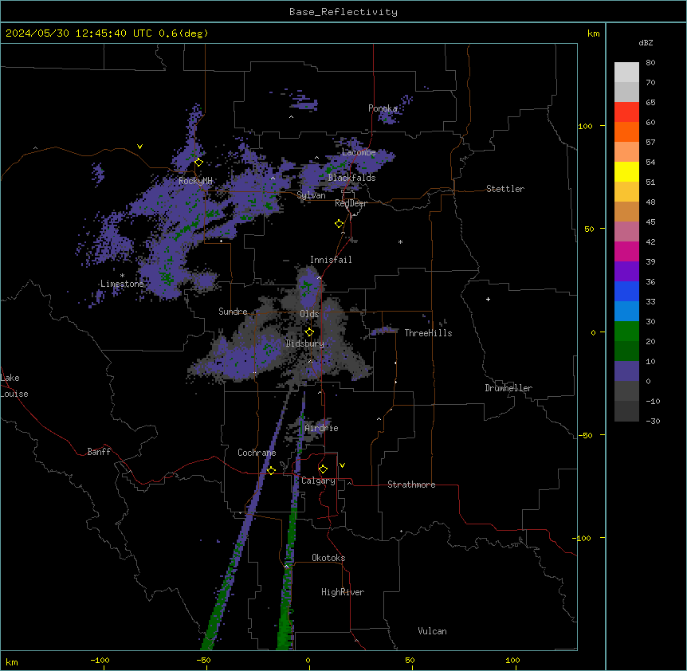Click the Cochrane town label
The width and height of the screenshot is (687, 671).
(x=257, y=453)
